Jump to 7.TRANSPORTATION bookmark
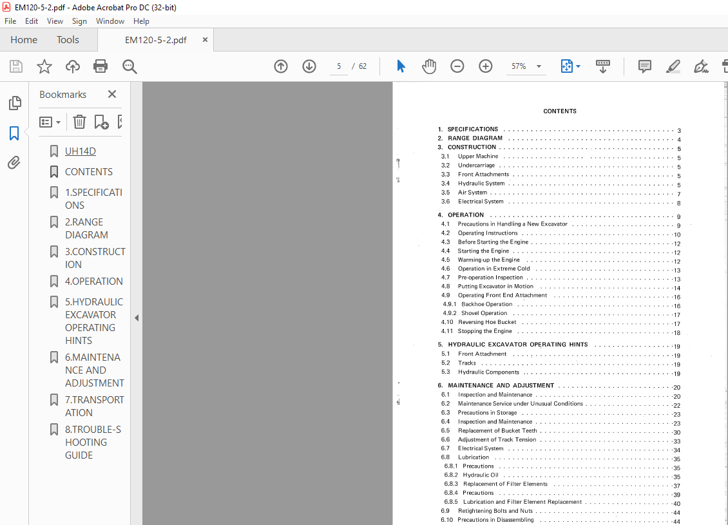The image size is (728, 525). (94, 406)
